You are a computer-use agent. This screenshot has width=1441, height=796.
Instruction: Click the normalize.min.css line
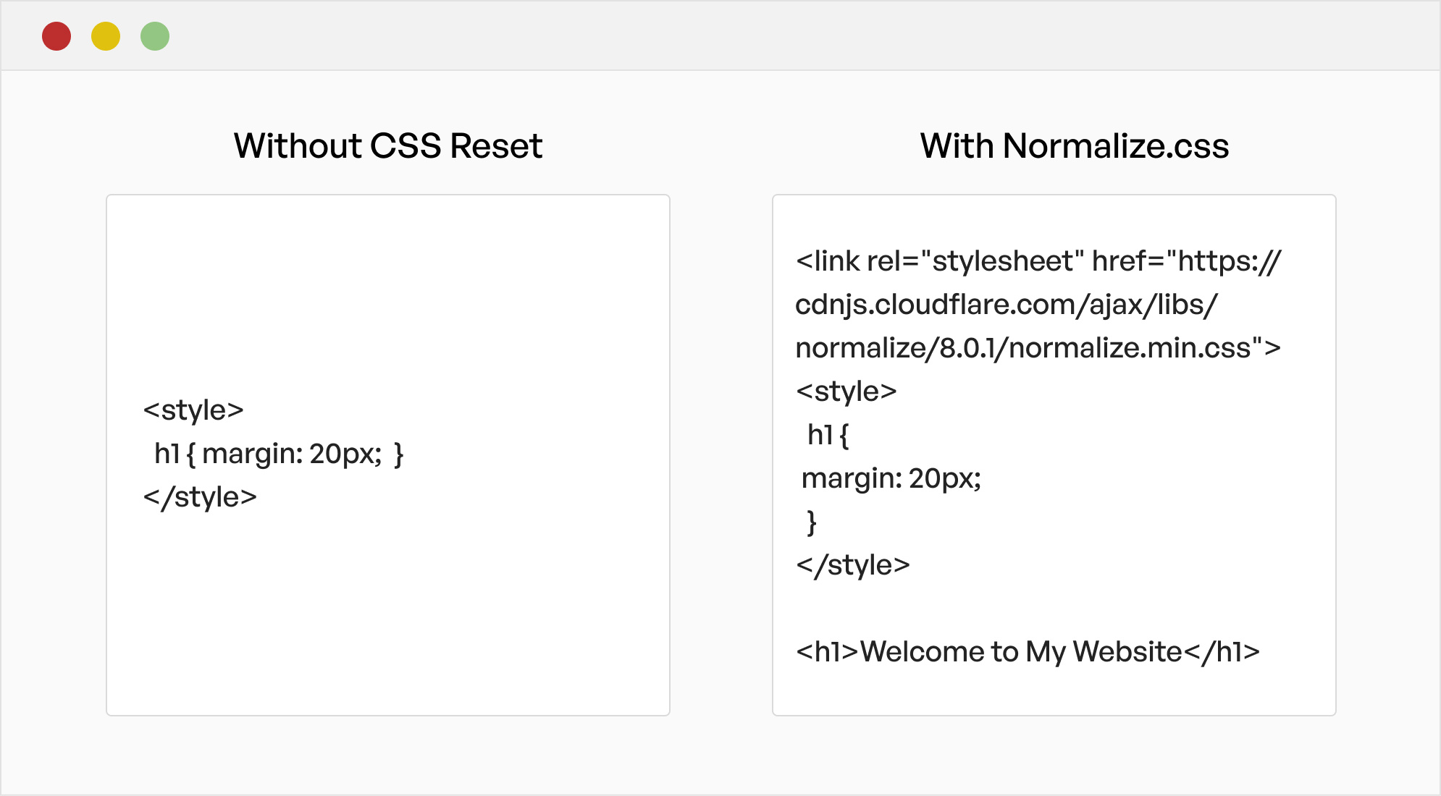click(1038, 348)
